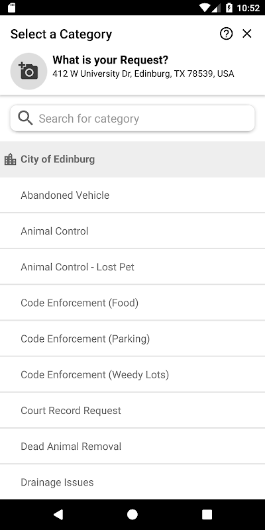Image resolution: width=265 pixels, height=530 pixels.
Task: Choose the Drainage Issues category
Action: tap(132, 482)
